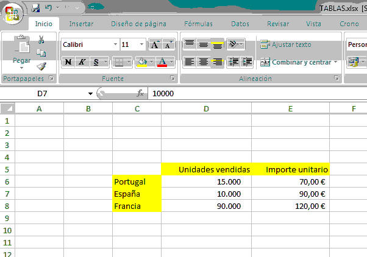Image resolution: width=367 pixels, height=257 pixels.
Task: Expand the Pegar options arrow
Action: pos(21,68)
